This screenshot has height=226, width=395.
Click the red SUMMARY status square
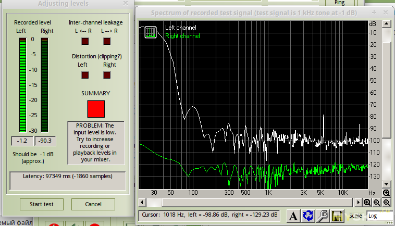[96, 109]
